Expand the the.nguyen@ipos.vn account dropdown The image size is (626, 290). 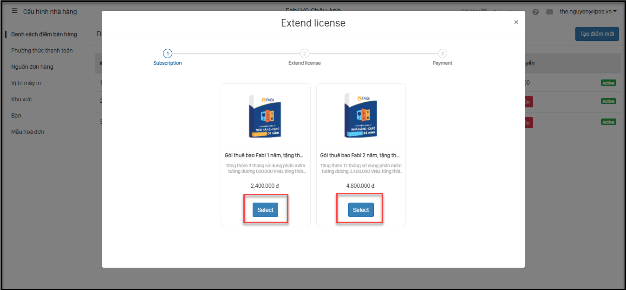[588, 11]
